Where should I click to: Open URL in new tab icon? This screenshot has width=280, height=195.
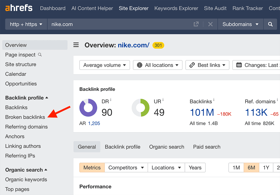[196, 24]
